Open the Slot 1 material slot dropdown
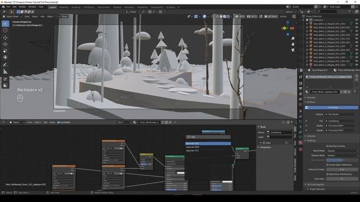 (124, 122)
